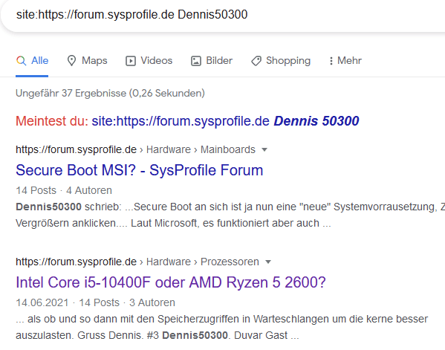Click the Mainboards result URL breadcrumb
The image size is (445, 350).
point(136,149)
